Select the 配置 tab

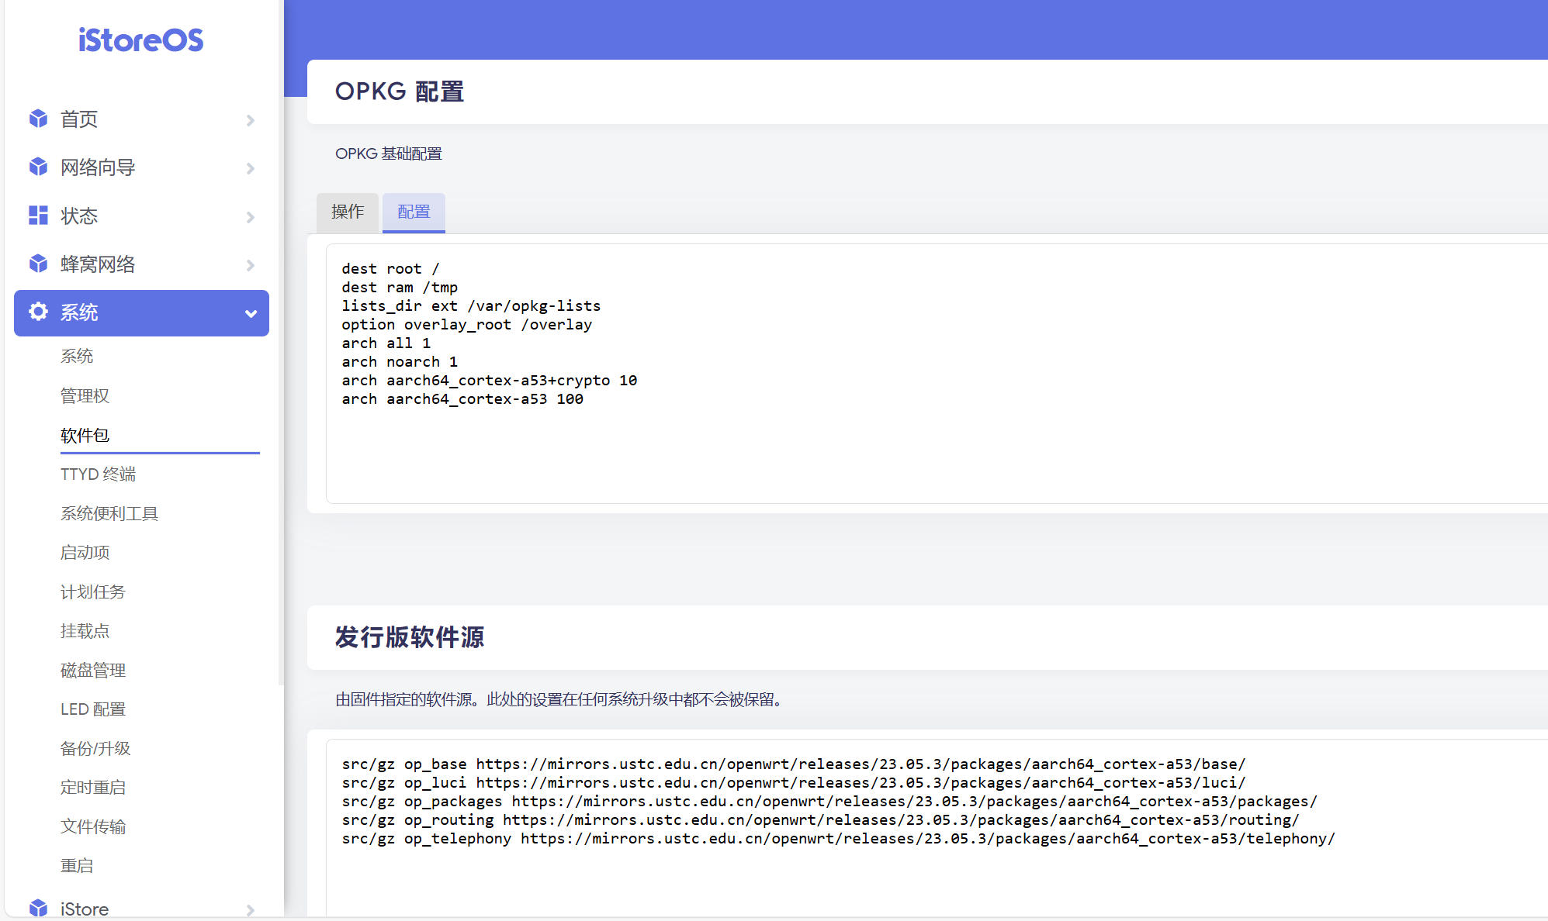[414, 212]
